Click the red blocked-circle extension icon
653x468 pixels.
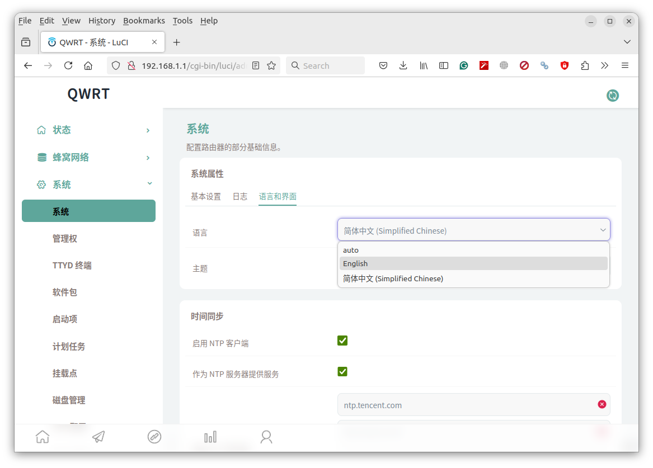(x=524, y=66)
